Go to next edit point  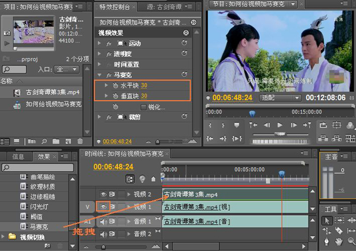(x=307, y=125)
